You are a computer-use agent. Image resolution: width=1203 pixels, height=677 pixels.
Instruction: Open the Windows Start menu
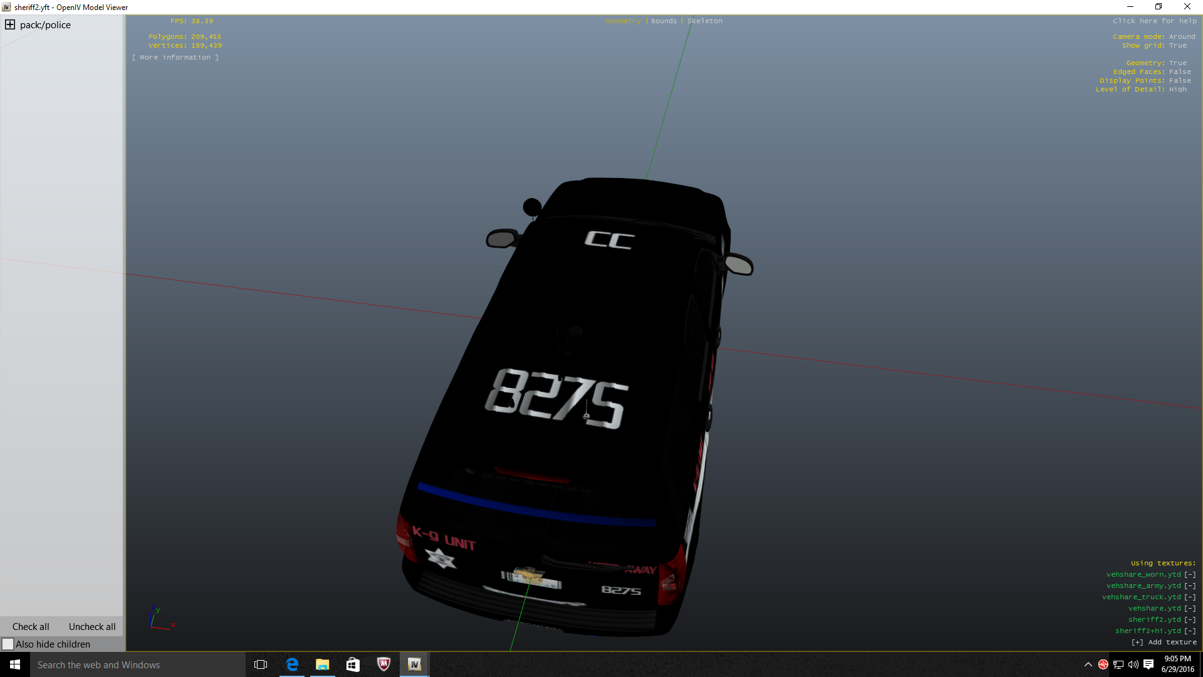[15, 664]
